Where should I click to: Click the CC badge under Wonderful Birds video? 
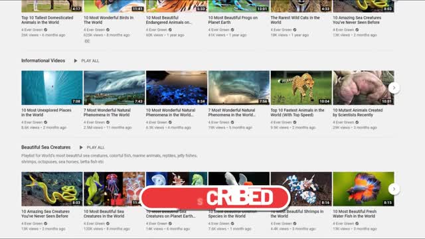pyautogui.click(x=87, y=41)
